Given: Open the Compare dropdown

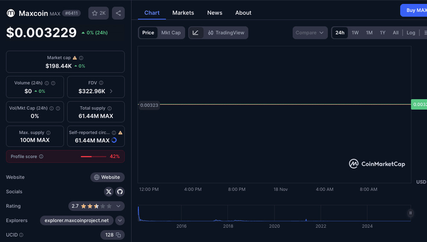Looking at the screenshot, I should (x=310, y=33).
